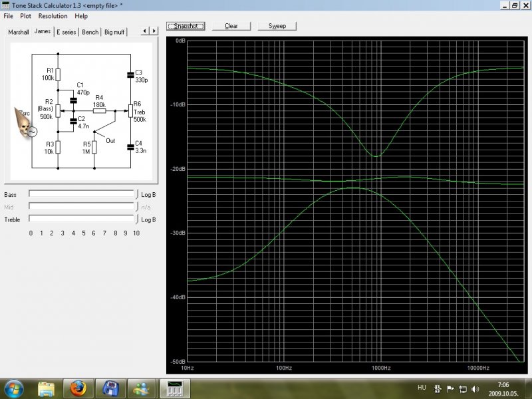Select the James tab
532x399 pixels.
pyautogui.click(x=43, y=31)
